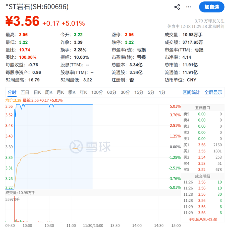Open the 年K chart tab
229x230 pixels.
click(83, 92)
